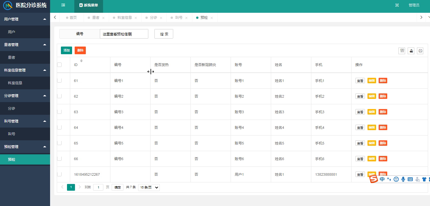Click 查看 for row 编号6
The width and height of the screenshot is (430, 206).
click(x=360, y=159)
